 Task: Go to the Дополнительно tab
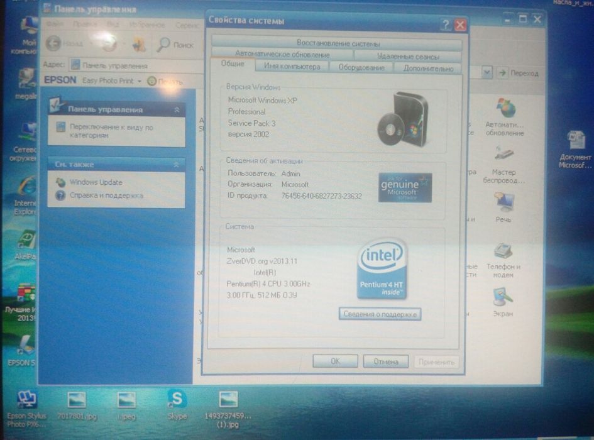[428, 69]
